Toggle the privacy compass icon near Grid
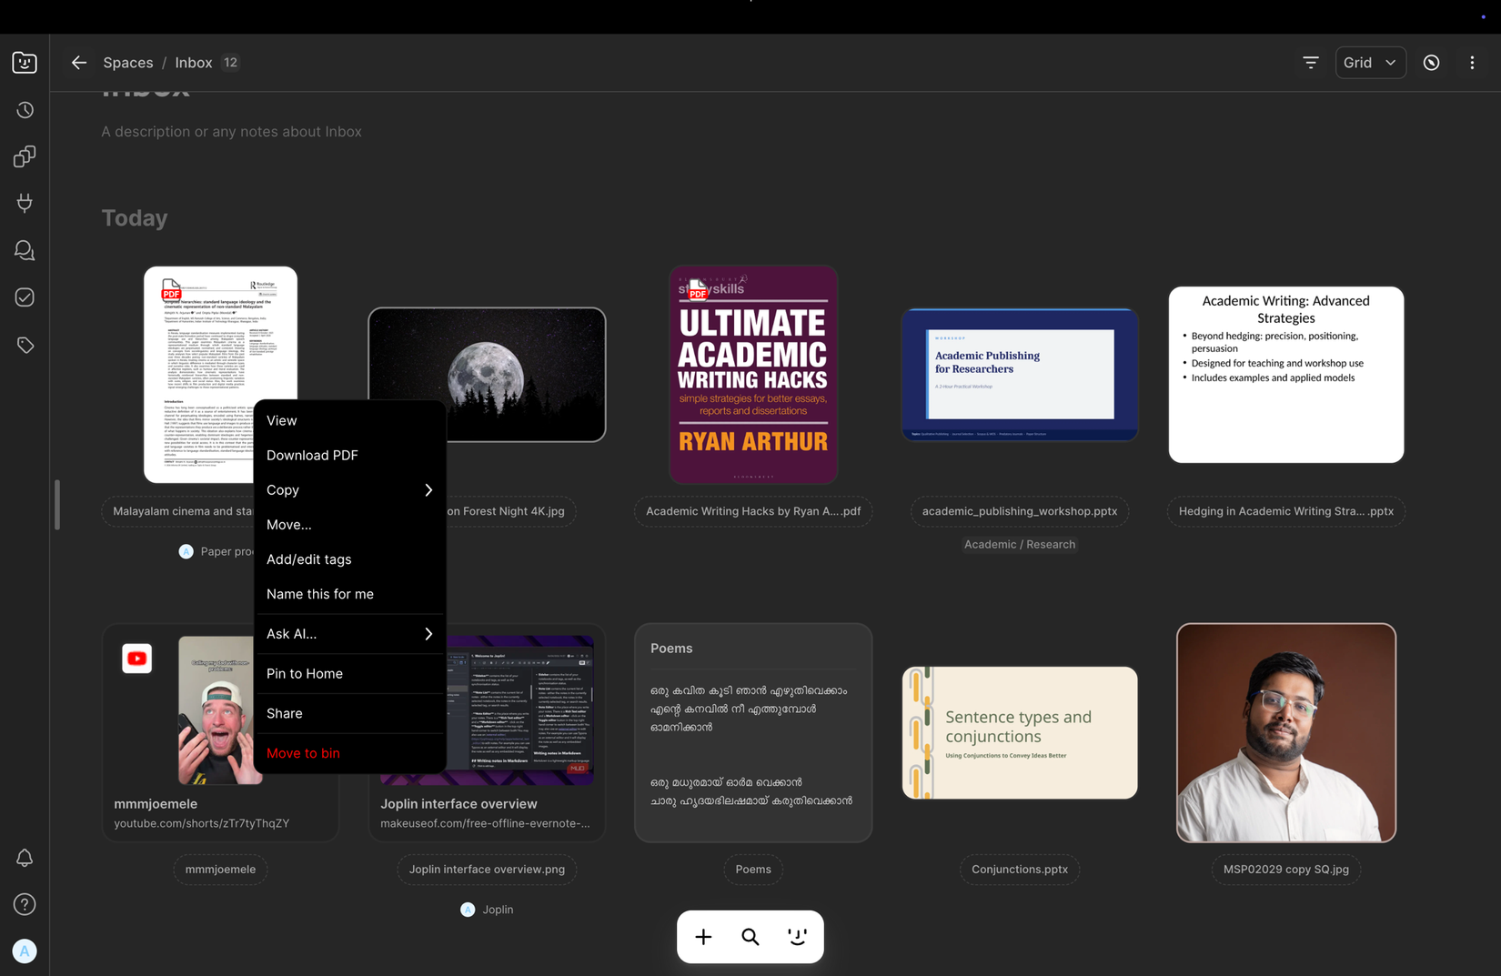1501x976 pixels. (1431, 62)
